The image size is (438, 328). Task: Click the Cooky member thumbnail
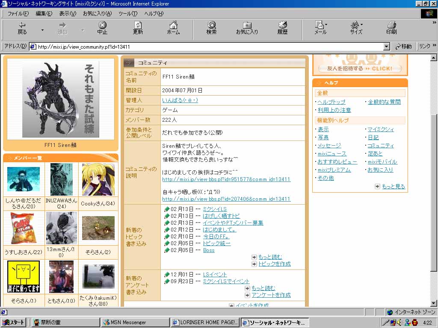[x=98, y=179]
